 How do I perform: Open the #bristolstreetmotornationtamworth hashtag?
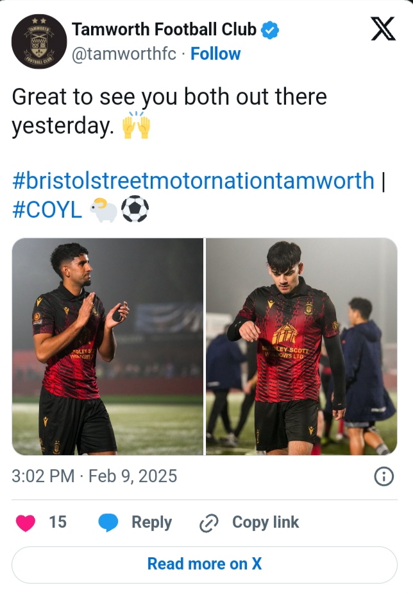[193, 180]
